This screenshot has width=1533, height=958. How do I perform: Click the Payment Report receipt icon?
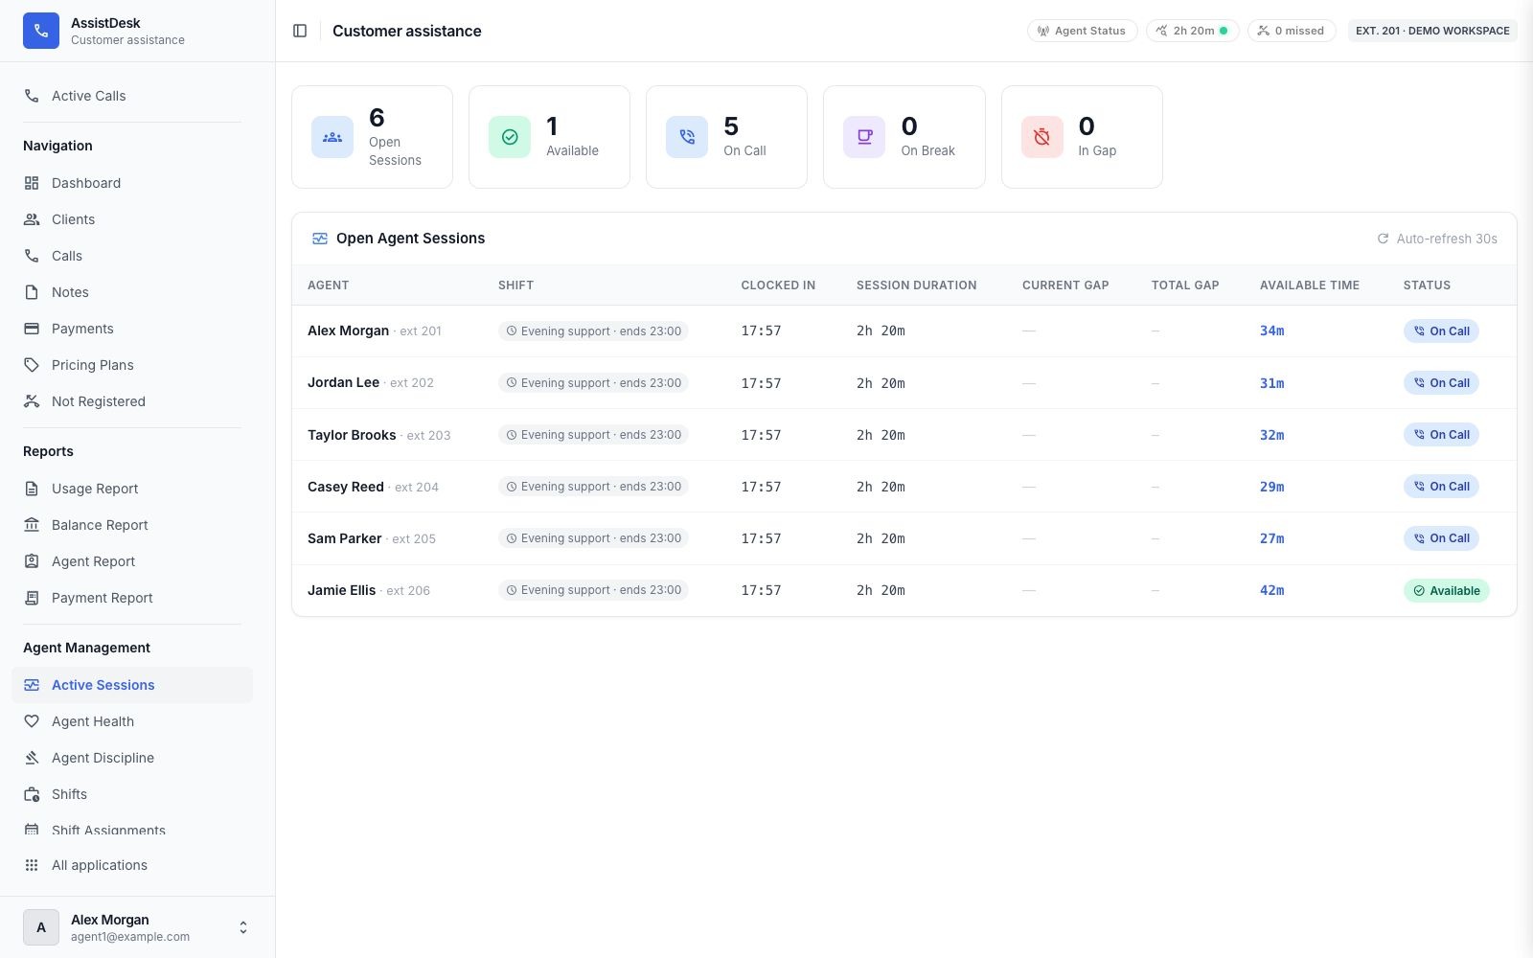click(x=32, y=598)
